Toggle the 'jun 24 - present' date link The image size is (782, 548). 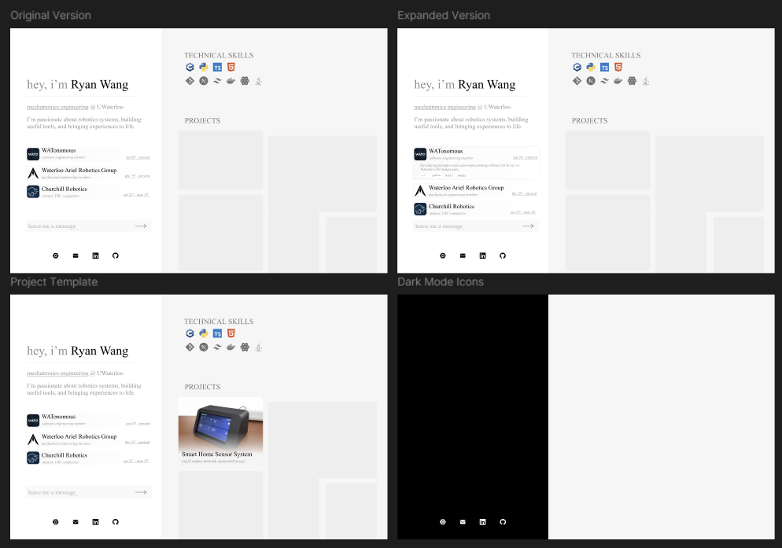pyautogui.click(x=138, y=156)
